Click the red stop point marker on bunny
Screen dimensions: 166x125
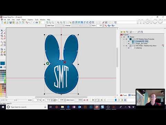[x=65, y=62]
